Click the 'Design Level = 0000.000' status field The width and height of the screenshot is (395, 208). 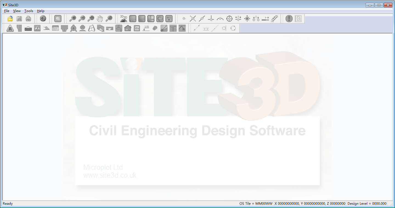(367, 204)
